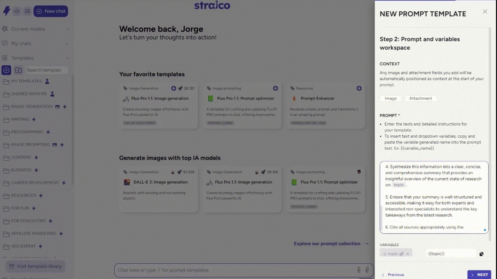Click the Visit template library button
This screenshot has width=497, height=279.
tap(36, 266)
